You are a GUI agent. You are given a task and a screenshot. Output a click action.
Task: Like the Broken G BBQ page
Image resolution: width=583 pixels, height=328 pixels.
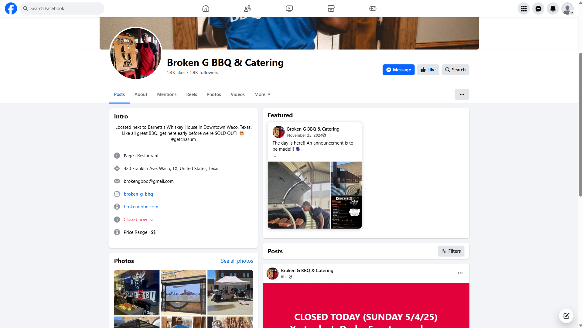[x=428, y=70]
